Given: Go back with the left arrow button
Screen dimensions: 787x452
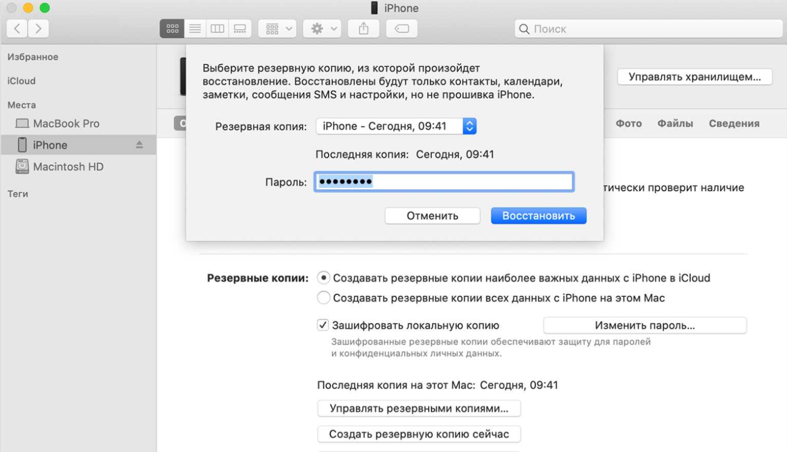Looking at the screenshot, I should click(17, 28).
